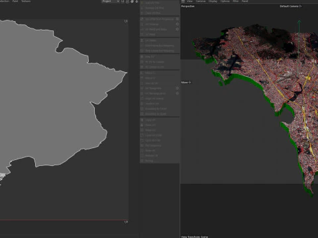Viewport: 318px width, 238px height.
Task: Click the Set UVW from Projection icon
Action: coord(142,19)
